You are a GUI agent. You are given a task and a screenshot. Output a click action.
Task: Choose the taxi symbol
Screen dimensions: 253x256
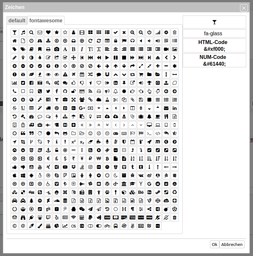pyautogui.click(x=23, y=201)
